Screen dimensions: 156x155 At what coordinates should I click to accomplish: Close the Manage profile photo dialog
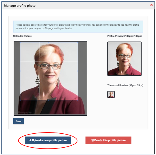pos(151,5)
